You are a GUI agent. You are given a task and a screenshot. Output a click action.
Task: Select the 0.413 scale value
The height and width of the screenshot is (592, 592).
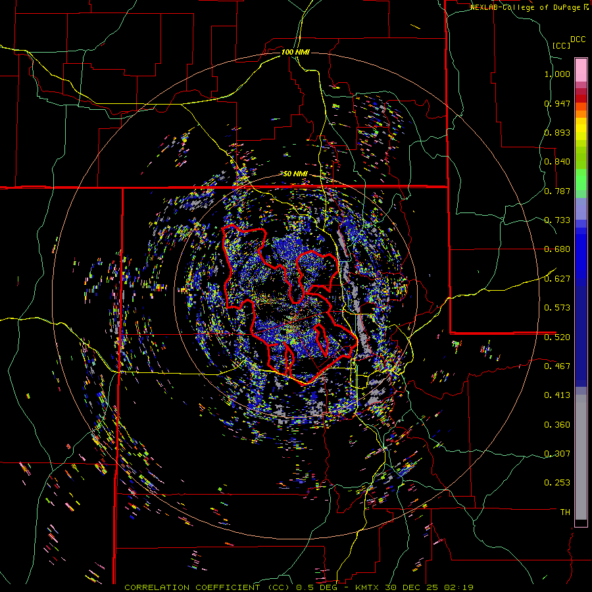coord(557,395)
